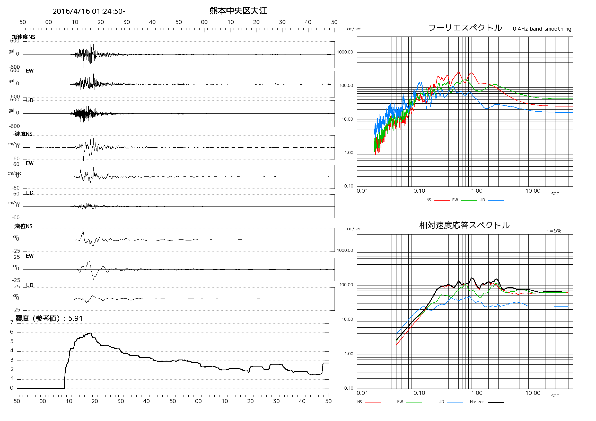Click the 速度NS panel label

coord(24,134)
